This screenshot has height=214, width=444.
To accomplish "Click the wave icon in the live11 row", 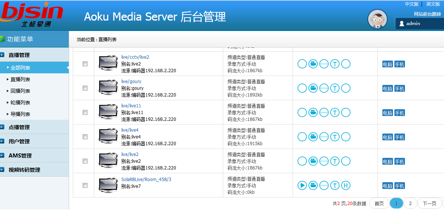I will point(324,113).
